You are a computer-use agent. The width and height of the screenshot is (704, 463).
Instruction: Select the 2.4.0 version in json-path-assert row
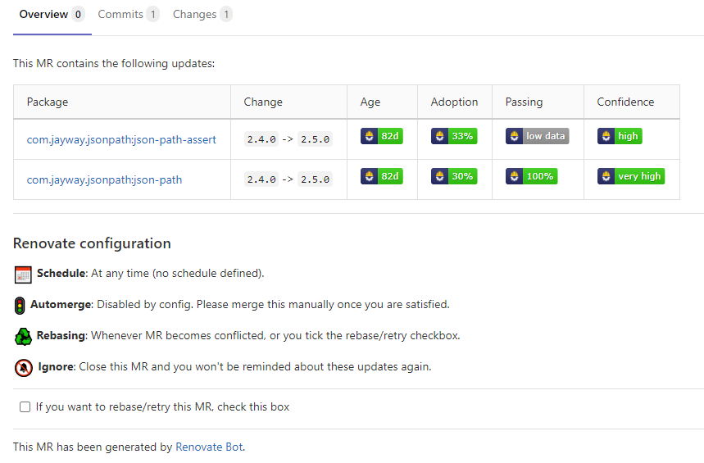(x=261, y=139)
